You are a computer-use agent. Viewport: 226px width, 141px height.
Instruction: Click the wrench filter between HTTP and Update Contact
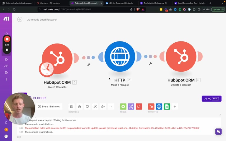click(x=150, y=63)
